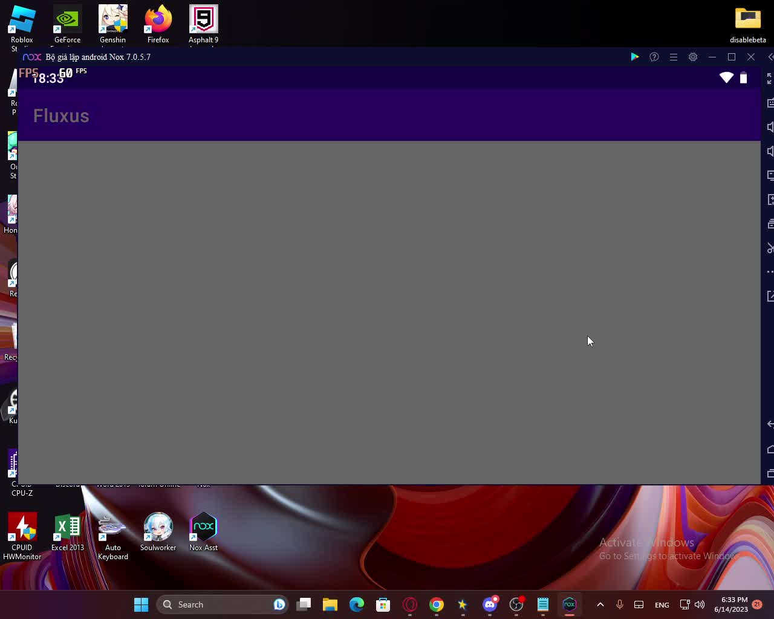Switch to Notepad in the taskbar

(543, 604)
